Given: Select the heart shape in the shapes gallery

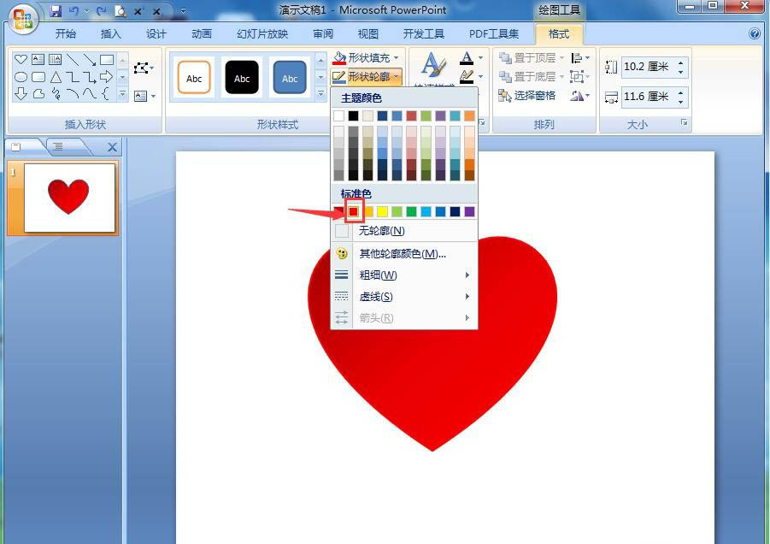Looking at the screenshot, I should point(21,60).
